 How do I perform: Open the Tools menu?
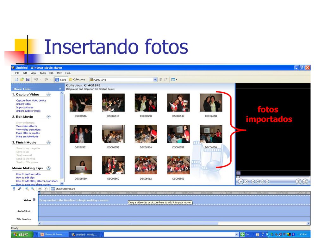coord(43,73)
